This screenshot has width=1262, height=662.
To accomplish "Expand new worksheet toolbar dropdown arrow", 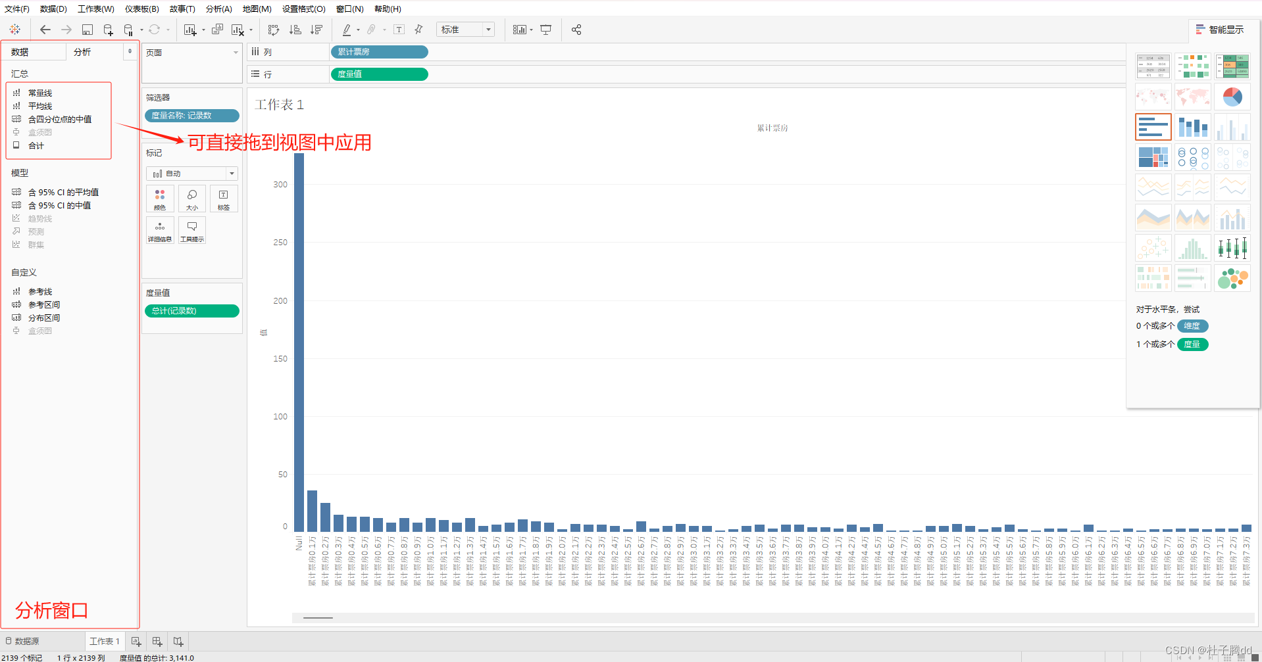I will [x=203, y=30].
